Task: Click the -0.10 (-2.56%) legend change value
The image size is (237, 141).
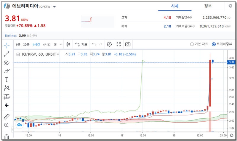Action: coord(125,54)
